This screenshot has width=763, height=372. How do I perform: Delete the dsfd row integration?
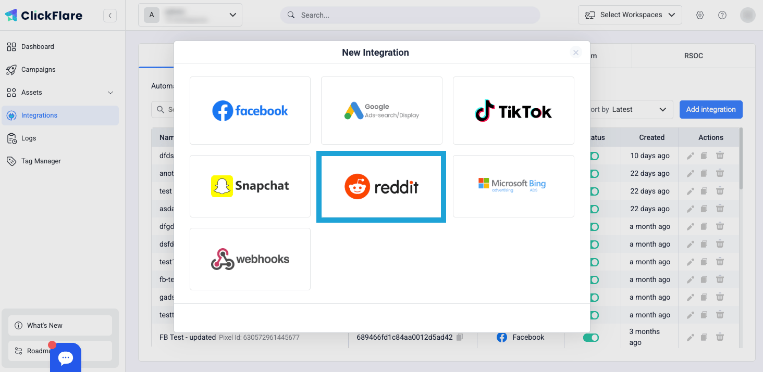pyautogui.click(x=720, y=244)
